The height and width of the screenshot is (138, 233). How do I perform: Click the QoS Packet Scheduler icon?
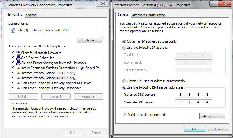click(x=18, y=58)
